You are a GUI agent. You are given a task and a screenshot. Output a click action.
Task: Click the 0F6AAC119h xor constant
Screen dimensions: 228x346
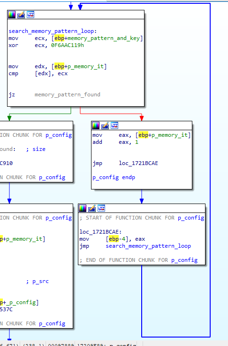click(68, 45)
